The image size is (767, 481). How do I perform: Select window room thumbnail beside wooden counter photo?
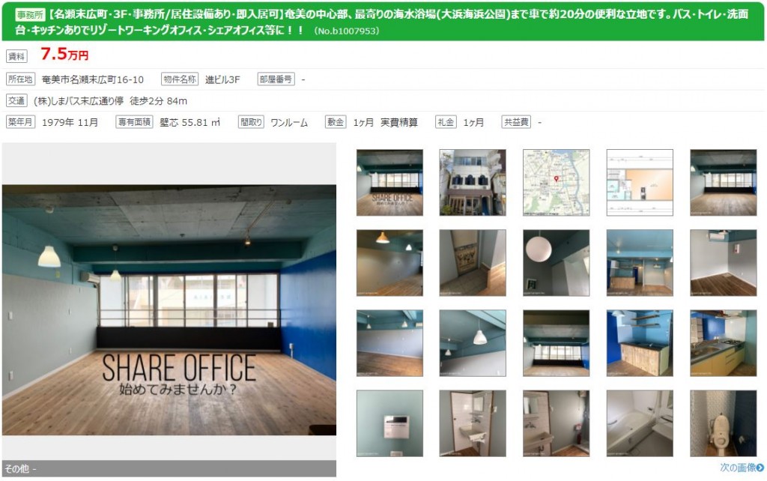click(x=557, y=343)
